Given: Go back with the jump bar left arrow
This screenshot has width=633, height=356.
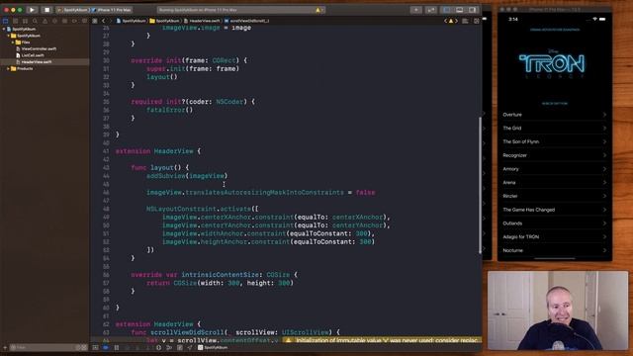Looking at the screenshot, I should pyautogui.click(x=103, y=21).
